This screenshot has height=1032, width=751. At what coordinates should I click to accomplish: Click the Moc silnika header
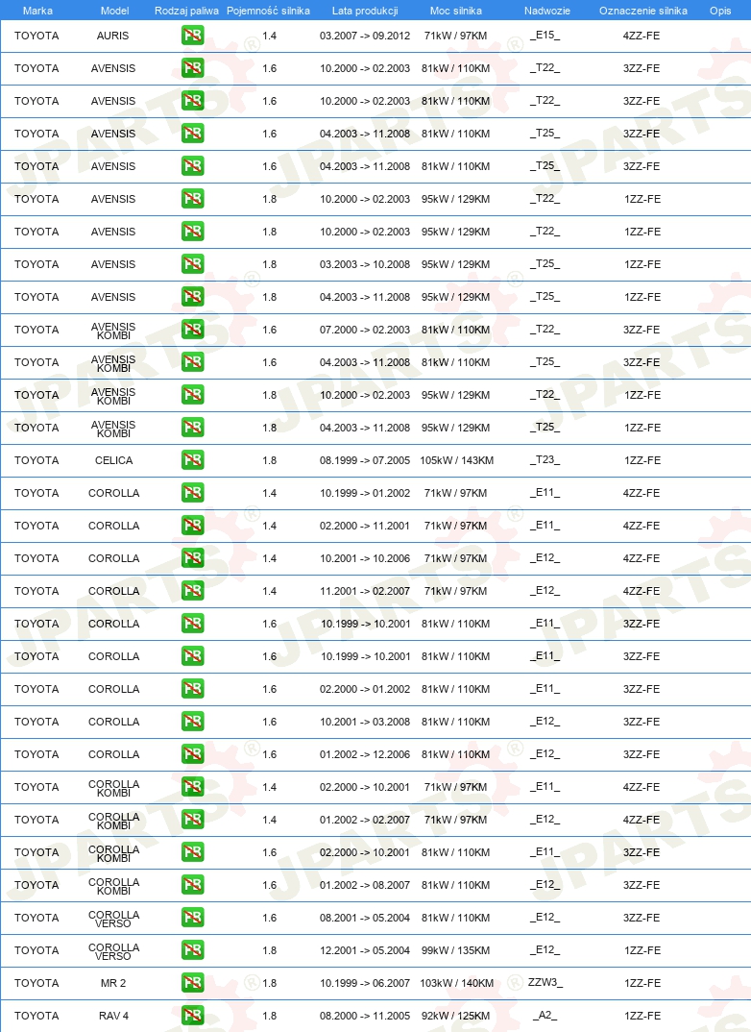coord(456,11)
